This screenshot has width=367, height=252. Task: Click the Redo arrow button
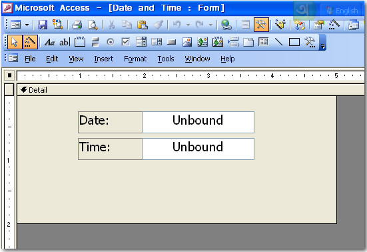[x=200, y=25]
